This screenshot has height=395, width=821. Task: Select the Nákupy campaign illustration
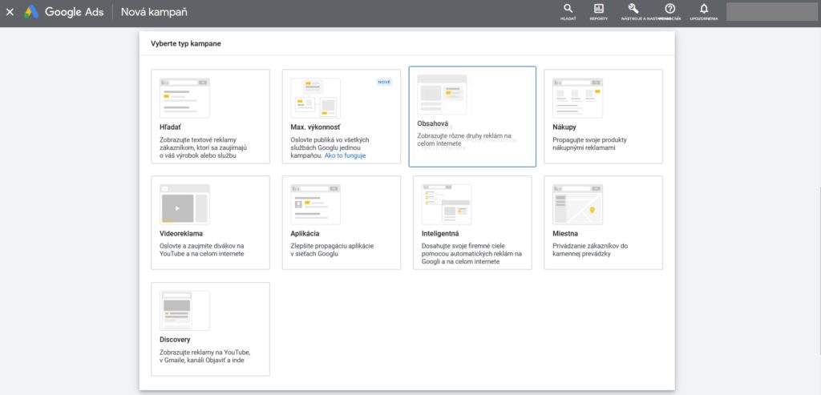click(577, 98)
